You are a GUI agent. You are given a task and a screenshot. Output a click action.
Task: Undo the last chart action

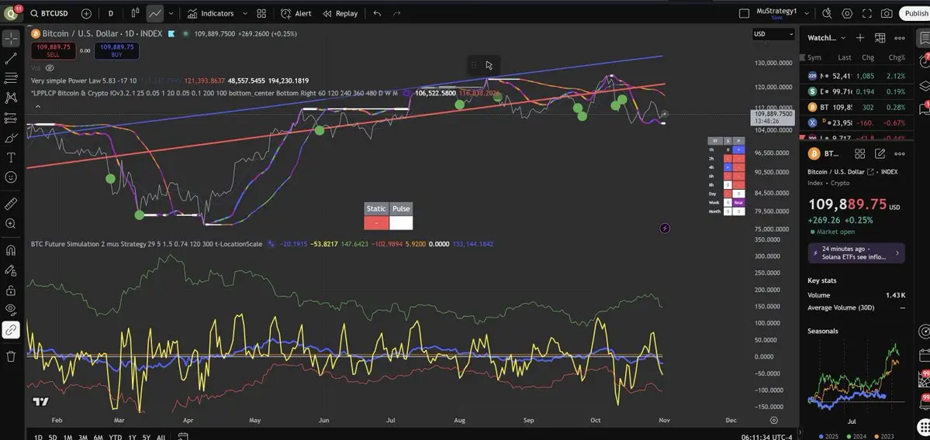click(x=377, y=13)
